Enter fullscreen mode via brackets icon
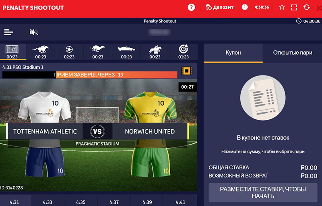The image size is (322, 206). (x=294, y=8)
